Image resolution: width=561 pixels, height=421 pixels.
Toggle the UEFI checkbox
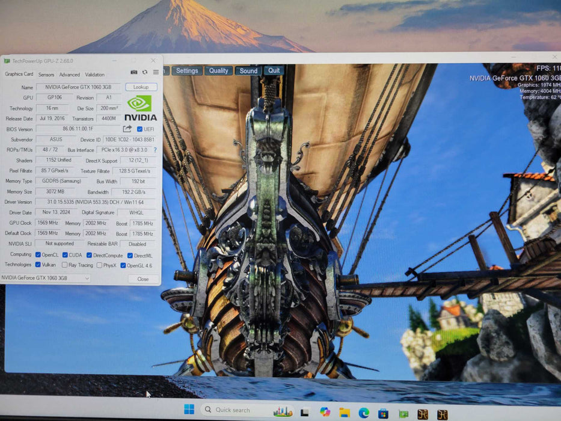139,129
